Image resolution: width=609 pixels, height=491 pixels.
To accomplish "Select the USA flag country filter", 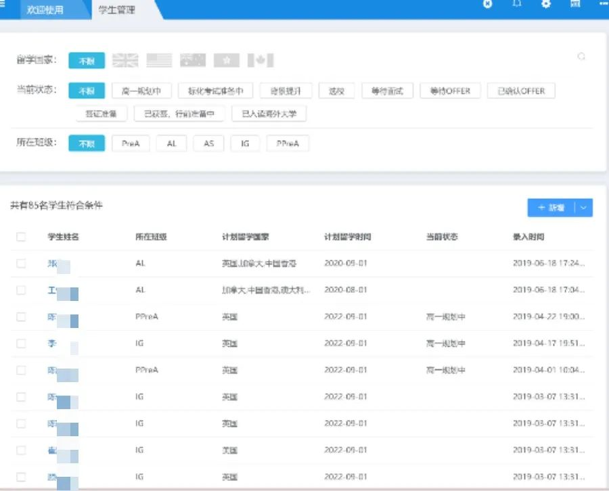I will (x=160, y=60).
